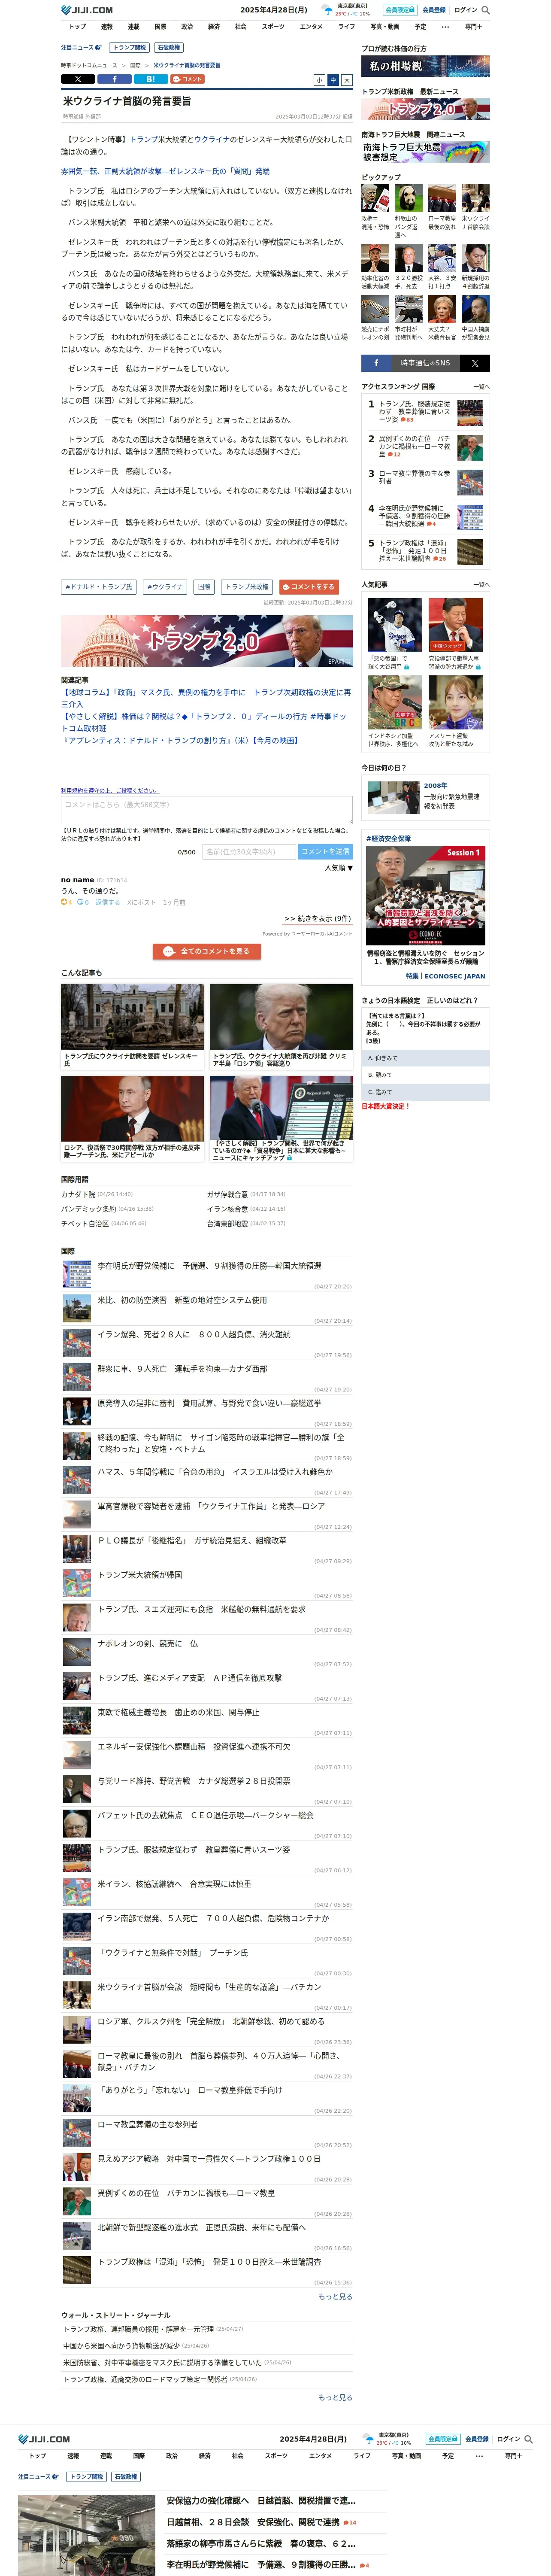Open the #経済安全保障 Session 1 feature image

[426, 896]
